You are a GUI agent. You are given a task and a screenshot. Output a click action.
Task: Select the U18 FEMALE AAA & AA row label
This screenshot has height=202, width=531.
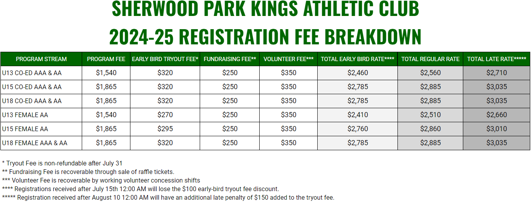pos(35,143)
